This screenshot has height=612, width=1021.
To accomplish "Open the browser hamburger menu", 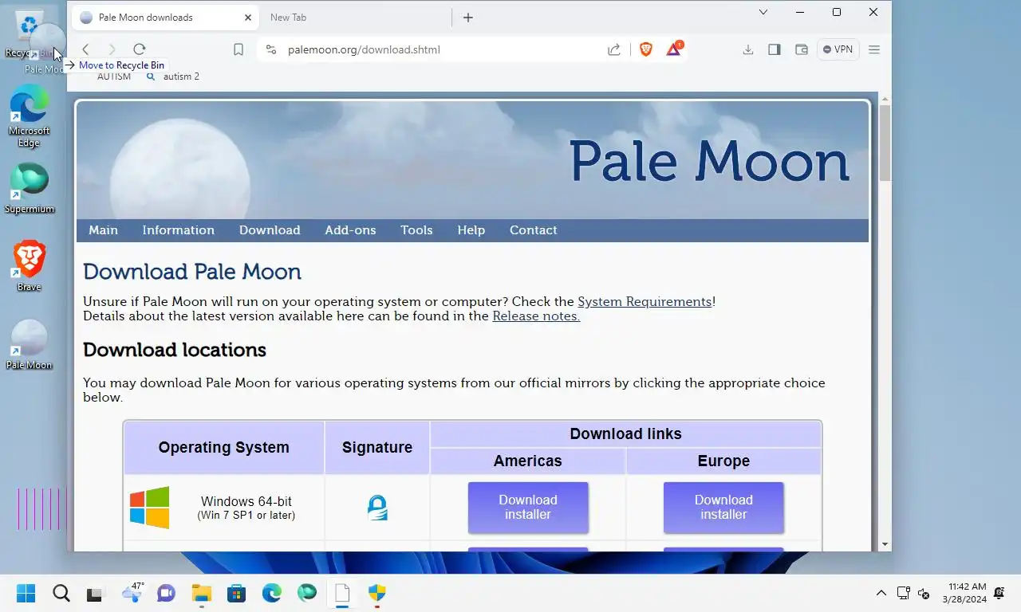I will coord(874,49).
